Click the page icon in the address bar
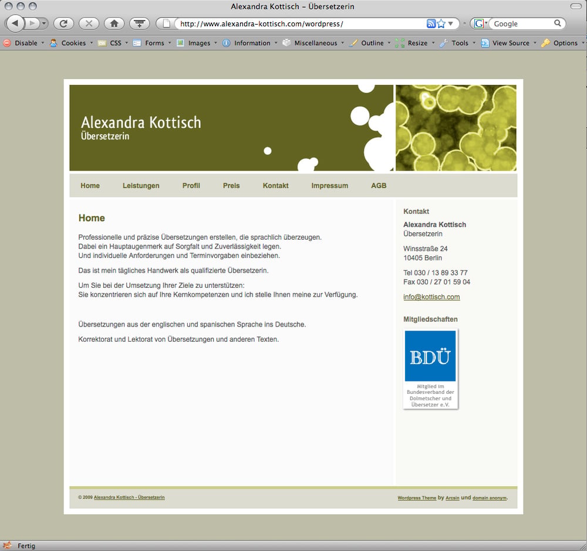Image resolution: width=587 pixels, height=551 pixels. 167,23
